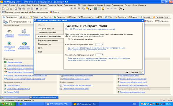Open the Журнал операций link
The width and height of the screenshot is (173, 106).
15,62
